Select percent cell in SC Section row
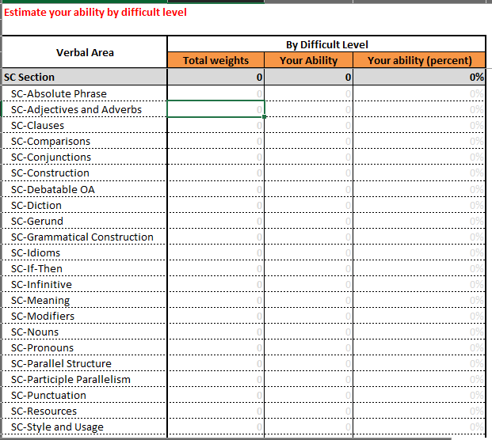This screenshot has width=492, height=440. click(419, 77)
